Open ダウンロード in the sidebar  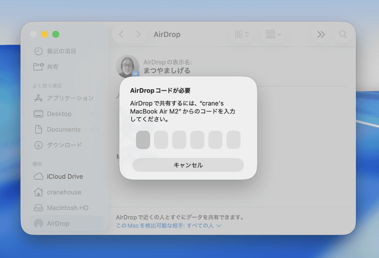tap(67, 145)
